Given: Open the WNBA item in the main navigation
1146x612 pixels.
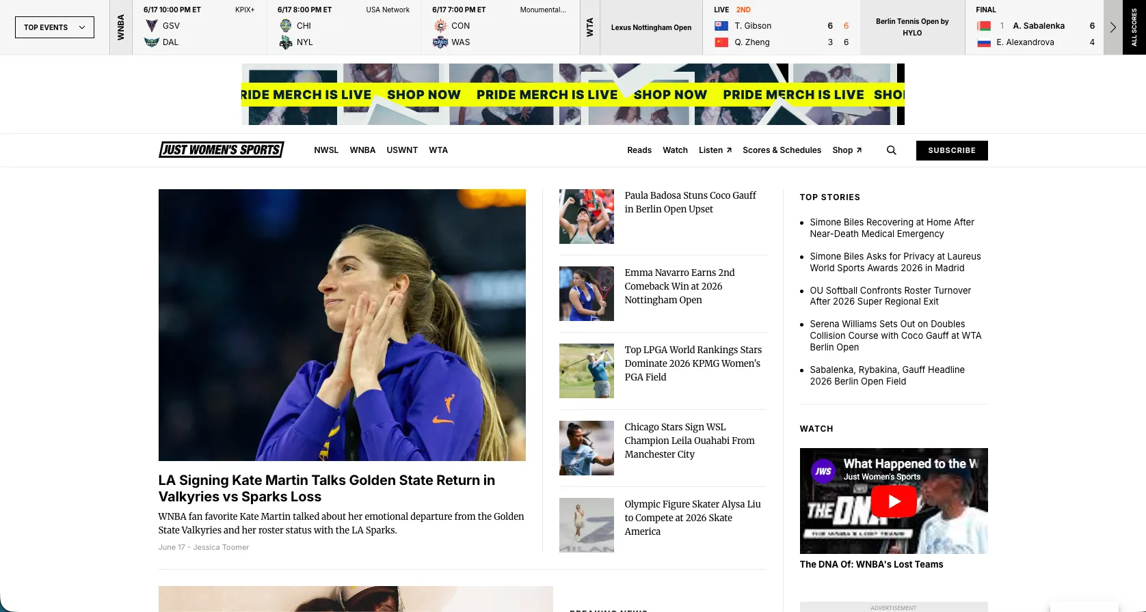Looking at the screenshot, I should click(362, 150).
